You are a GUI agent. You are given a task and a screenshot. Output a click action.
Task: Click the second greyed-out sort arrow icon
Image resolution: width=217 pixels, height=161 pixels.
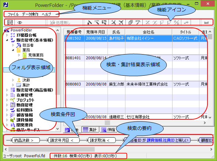[169, 22]
